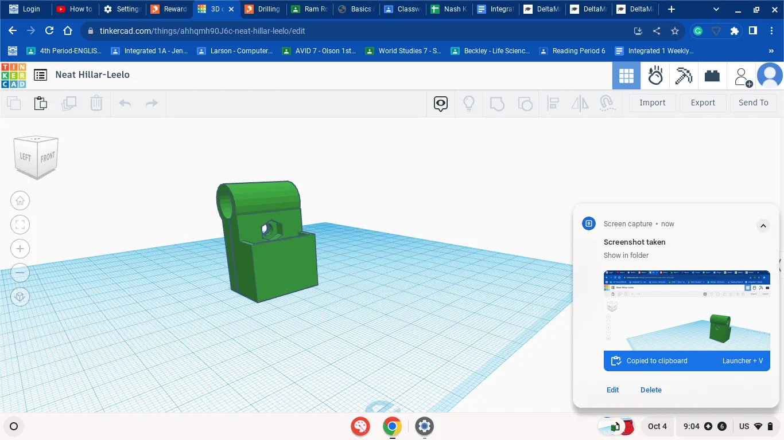Collapse the Screen capture notification
This screenshot has width=784, height=440.
763,226
